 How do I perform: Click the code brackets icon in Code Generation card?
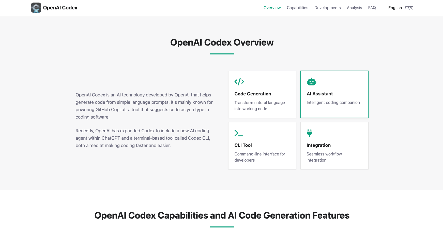coord(239,82)
